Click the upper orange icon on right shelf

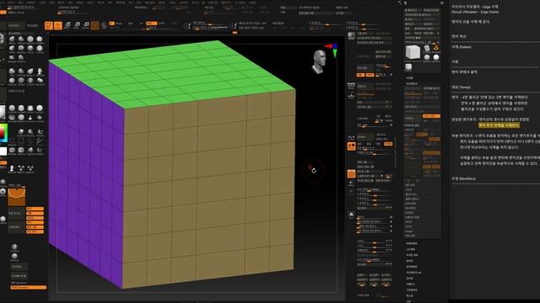[x=351, y=146]
